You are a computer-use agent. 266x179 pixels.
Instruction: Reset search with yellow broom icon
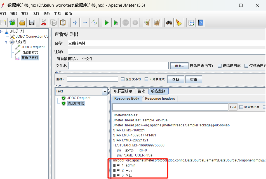coord(179,23)
